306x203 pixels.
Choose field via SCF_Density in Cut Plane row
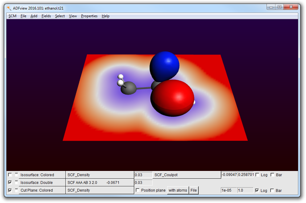[x=100, y=190]
